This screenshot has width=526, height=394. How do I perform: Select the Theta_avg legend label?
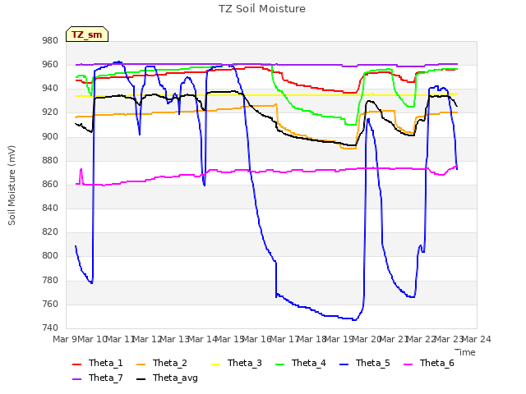[175, 378]
